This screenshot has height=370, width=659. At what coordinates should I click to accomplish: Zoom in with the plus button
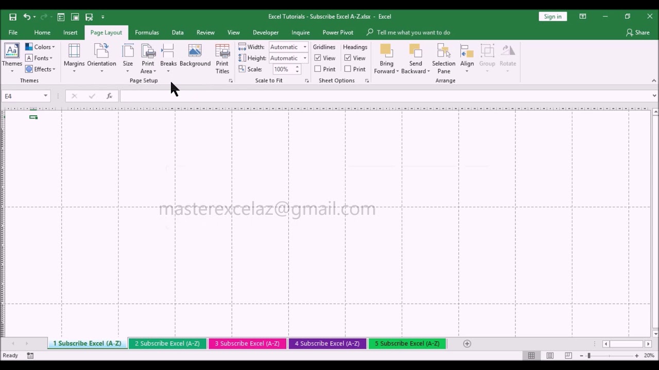point(637,356)
